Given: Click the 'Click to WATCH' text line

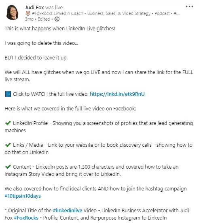Looking at the screenshot, I should (51, 94).
